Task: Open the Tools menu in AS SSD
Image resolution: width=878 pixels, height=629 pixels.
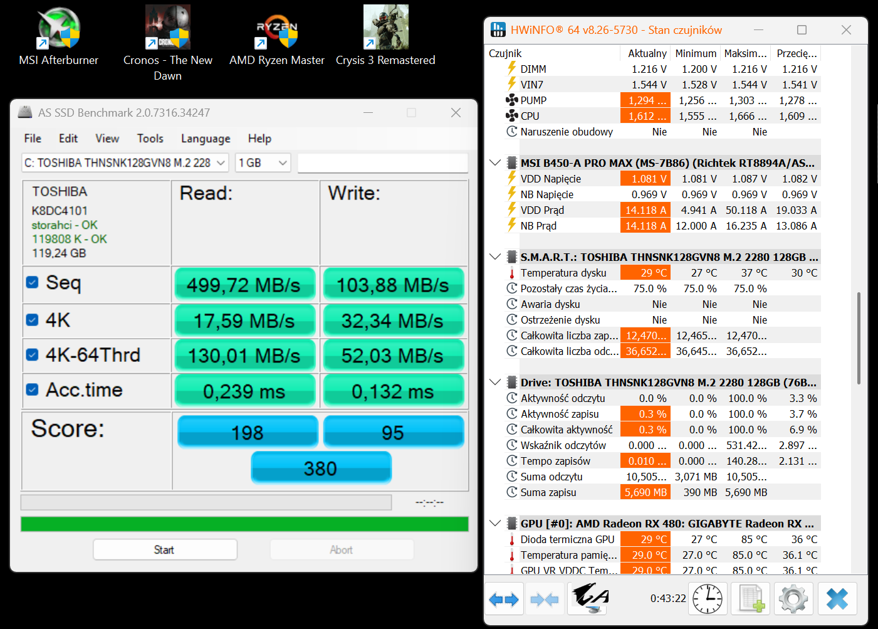Action: pos(150,139)
